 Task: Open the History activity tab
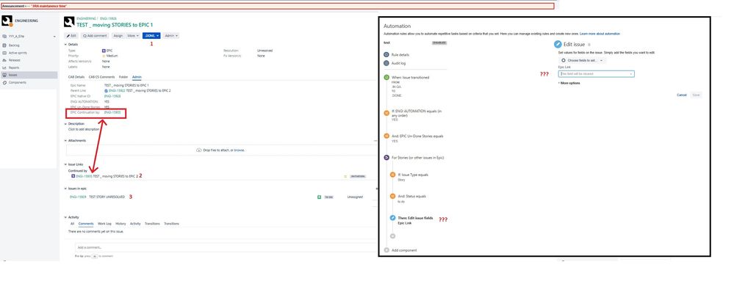pos(120,224)
